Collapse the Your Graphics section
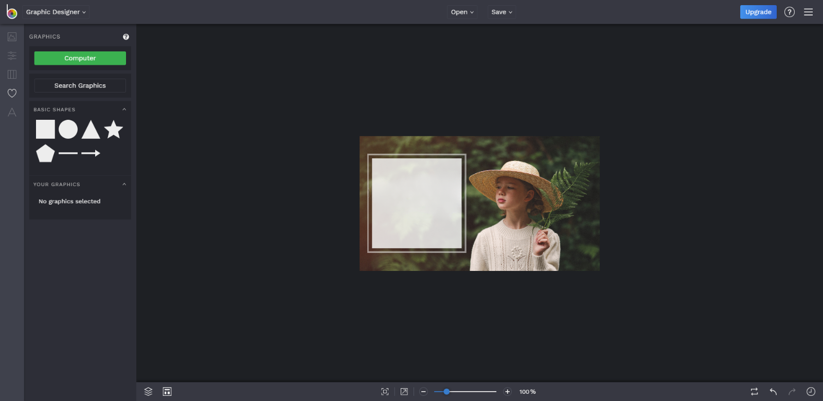The image size is (823, 401). (124, 184)
